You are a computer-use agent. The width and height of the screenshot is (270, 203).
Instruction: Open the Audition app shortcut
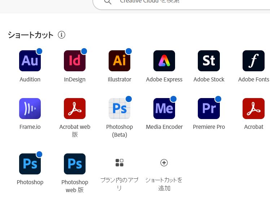tap(30, 61)
